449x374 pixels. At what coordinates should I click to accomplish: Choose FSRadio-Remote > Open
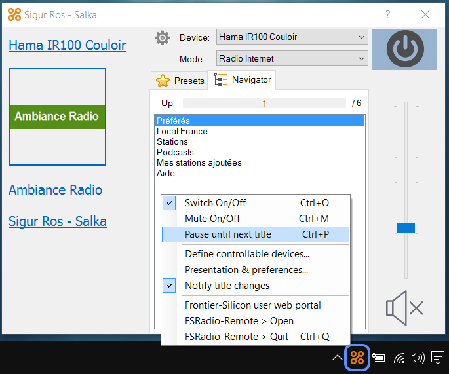(x=256, y=321)
